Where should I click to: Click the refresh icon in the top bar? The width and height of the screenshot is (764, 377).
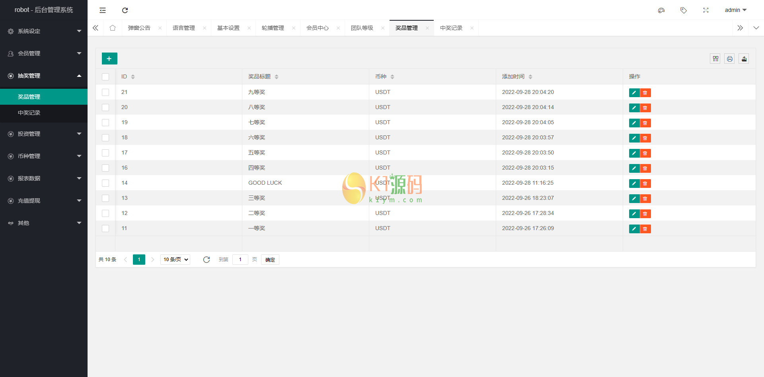pyautogui.click(x=125, y=10)
